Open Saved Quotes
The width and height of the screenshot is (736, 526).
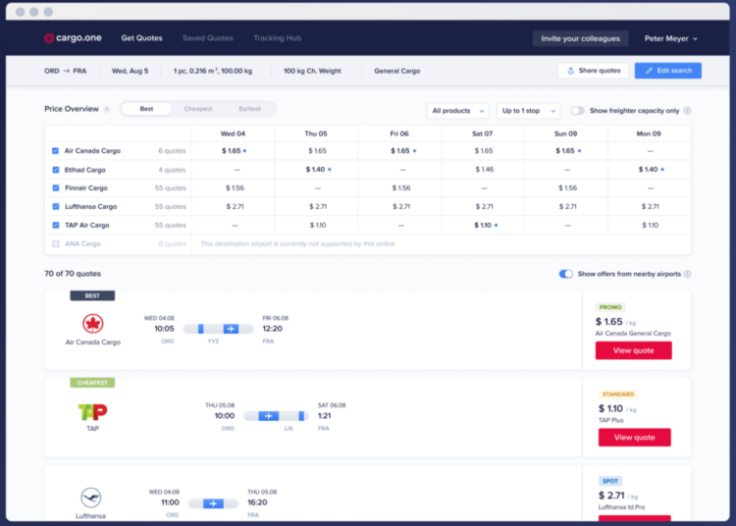(207, 38)
